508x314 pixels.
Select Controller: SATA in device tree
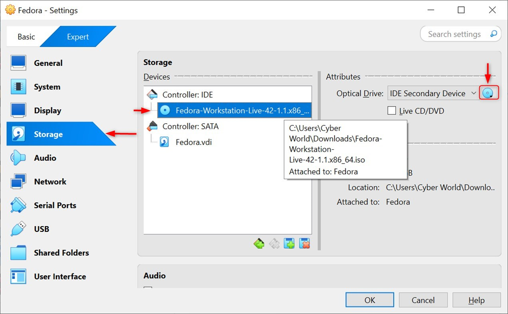point(190,126)
